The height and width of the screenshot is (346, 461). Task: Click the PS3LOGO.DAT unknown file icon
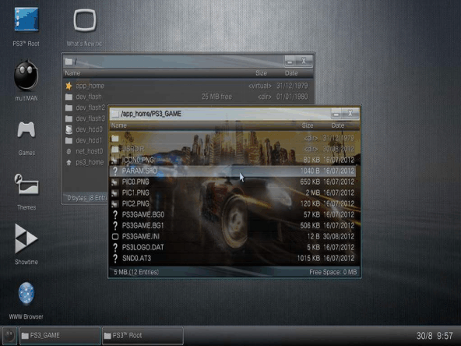(x=115, y=248)
